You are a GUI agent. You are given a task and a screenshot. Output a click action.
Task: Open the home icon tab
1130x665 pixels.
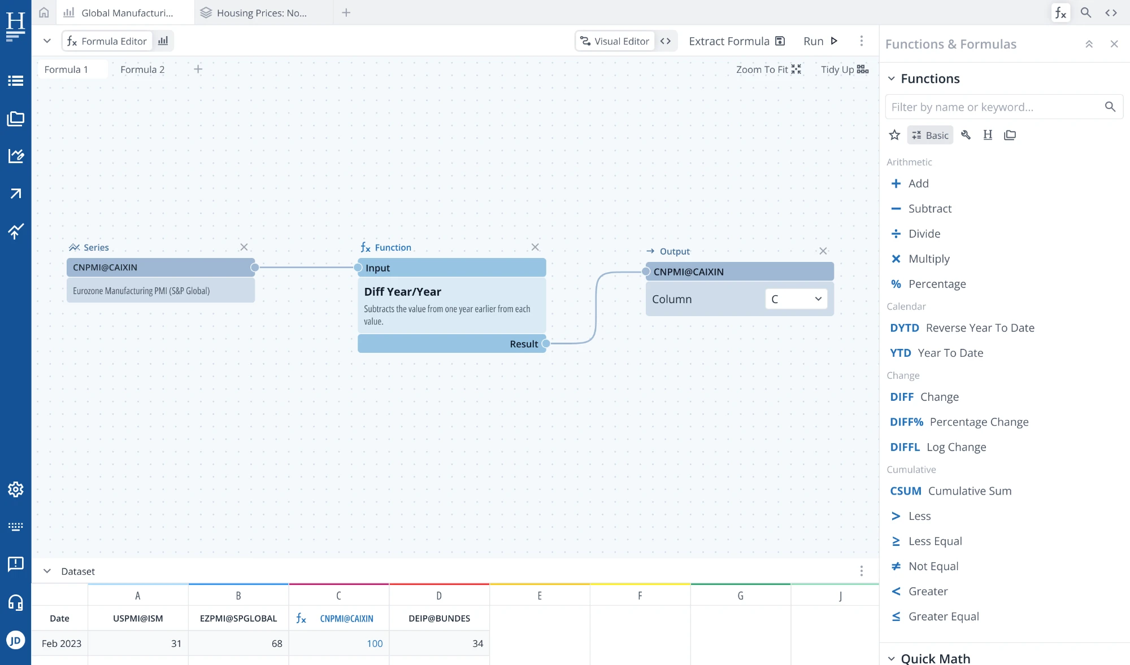44,12
